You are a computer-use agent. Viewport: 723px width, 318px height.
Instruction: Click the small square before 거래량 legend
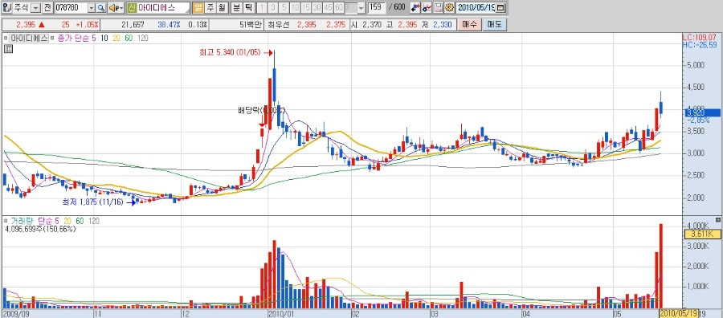(x=6, y=221)
